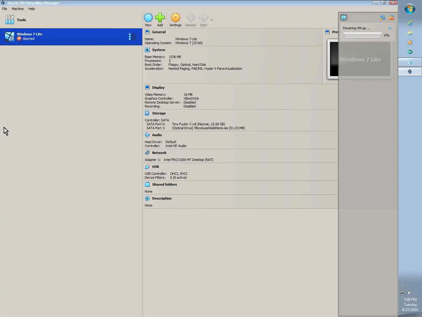The image size is (422, 317).
Task: Click the New virtual machine icon
Action: click(148, 18)
